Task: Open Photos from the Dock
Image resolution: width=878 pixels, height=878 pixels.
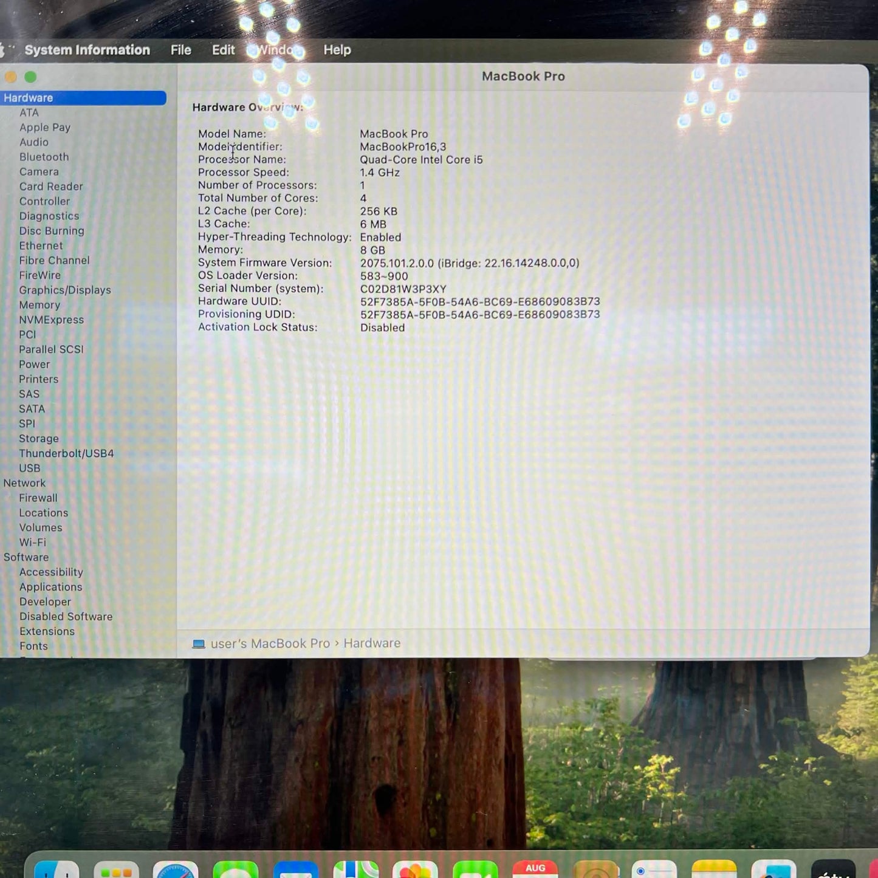Action: pyautogui.click(x=415, y=870)
